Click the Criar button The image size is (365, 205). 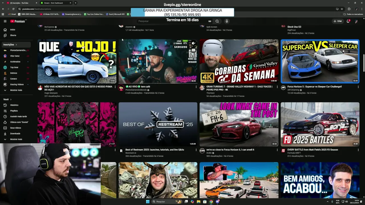(x=338, y=21)
